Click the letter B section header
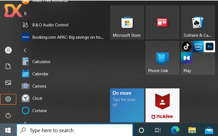Screen dimensions: 218x136 pyautogui.click(x=25, y=13)
